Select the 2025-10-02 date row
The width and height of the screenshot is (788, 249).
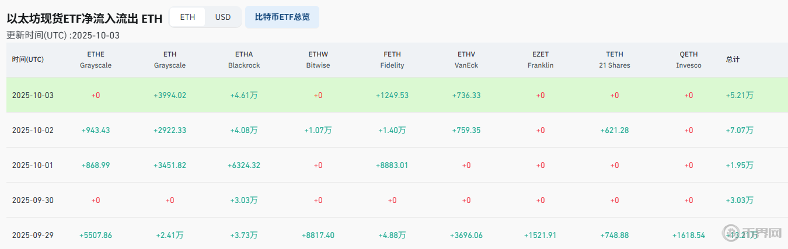33,130
